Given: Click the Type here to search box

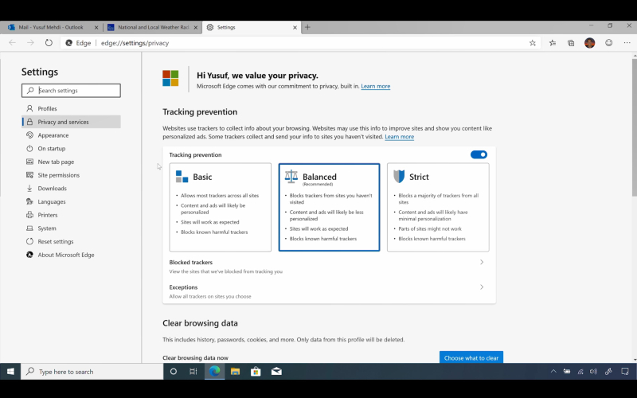Looking at the screenshot, I should [x=92, y=372].
